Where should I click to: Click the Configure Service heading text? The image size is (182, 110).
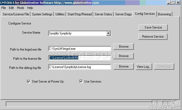point(20,23)
